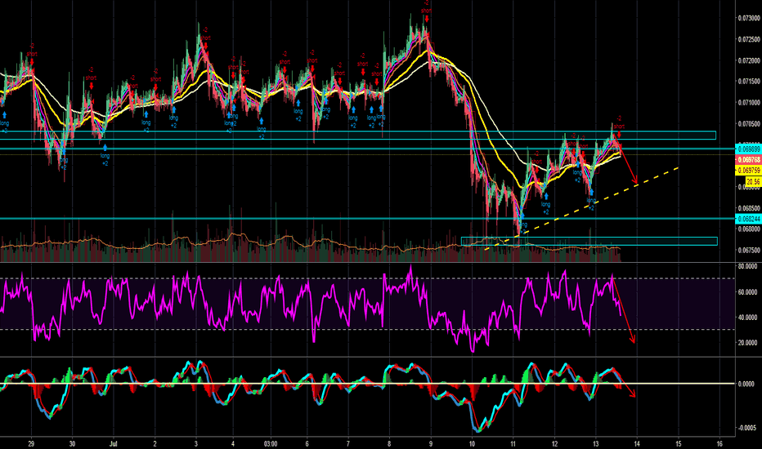Click the 0.068000 price axis label
This screenshot has width=762, height=449.
click(x=749, y=229)
